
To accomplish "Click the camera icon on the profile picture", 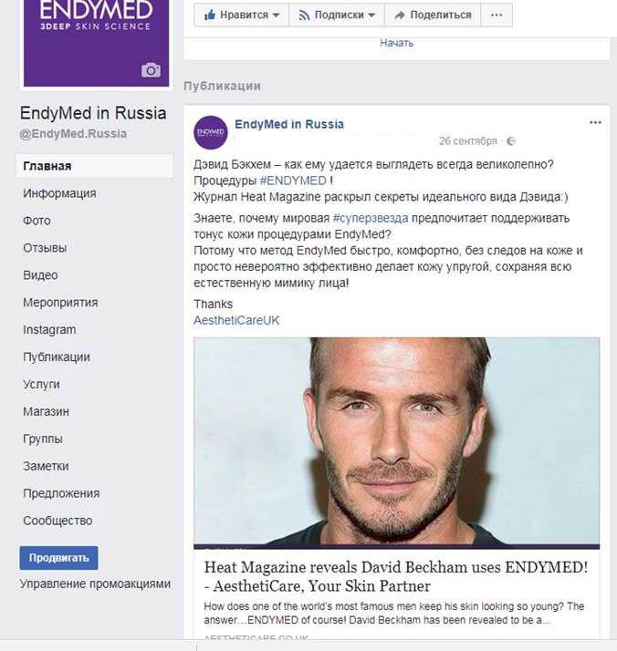I will tap(151, 70).
